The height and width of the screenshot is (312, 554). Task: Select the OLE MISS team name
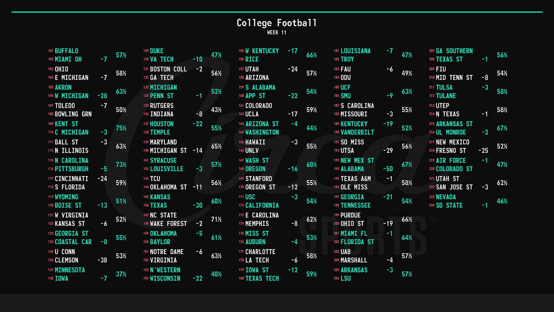pyautogui.click(x=354, y=187)
